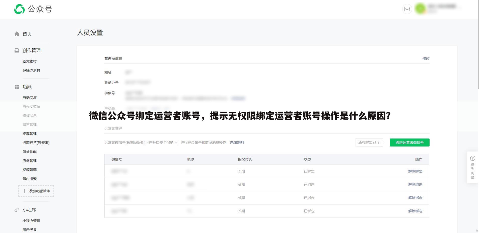Image resolution: width=479 pixels, height=233 pixels.
Task: Open 详细说明 link
Action: tap(237, 142)
